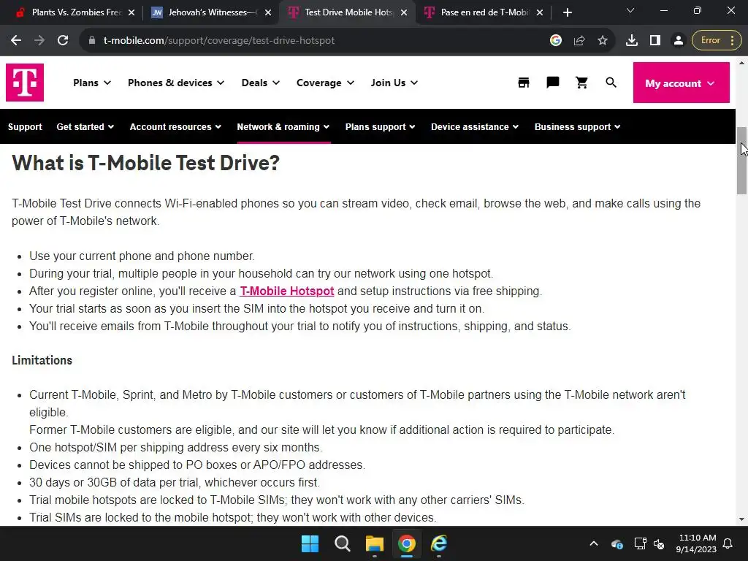Expand Get started support menu
The width and height of the screenshot is (748, 561).
pos(85,127)
